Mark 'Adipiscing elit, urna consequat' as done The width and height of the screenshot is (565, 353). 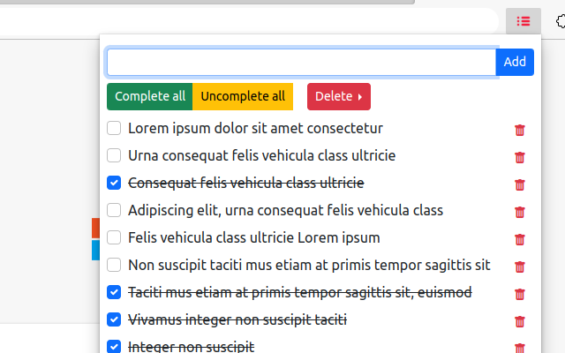tap(114, 211)
